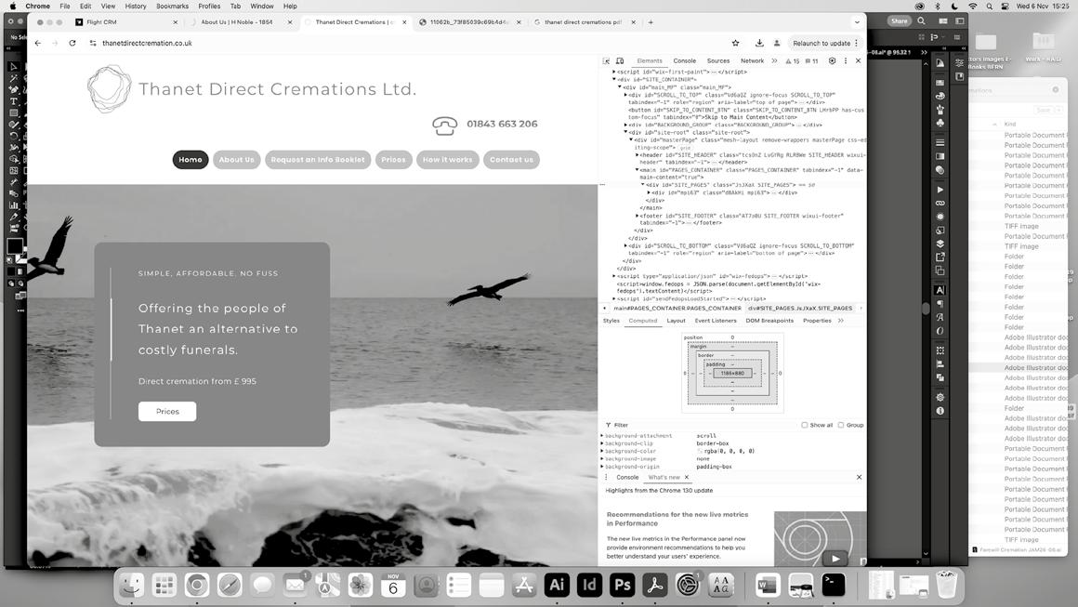This screenshot has height=607, width=1078.
Task: Open the App Store from the Dock
Action: [524, 585]
